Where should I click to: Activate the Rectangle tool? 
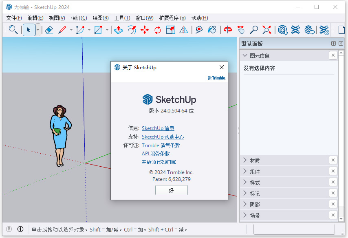(x=97, y=30)
